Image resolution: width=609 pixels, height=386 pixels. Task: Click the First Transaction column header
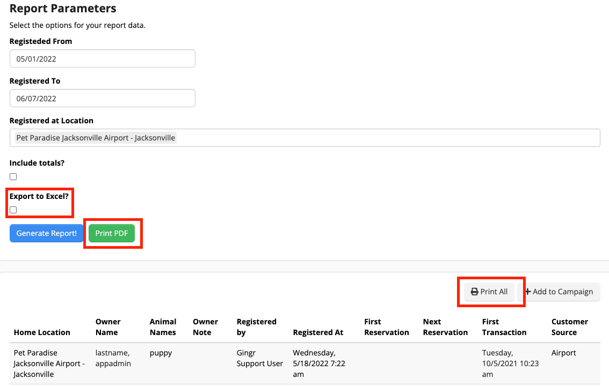(x=504, y=326)
